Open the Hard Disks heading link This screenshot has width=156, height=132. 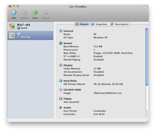[70, 81]
